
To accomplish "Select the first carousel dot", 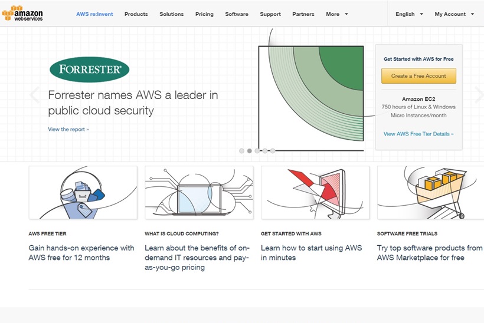I will pos(241,151).
